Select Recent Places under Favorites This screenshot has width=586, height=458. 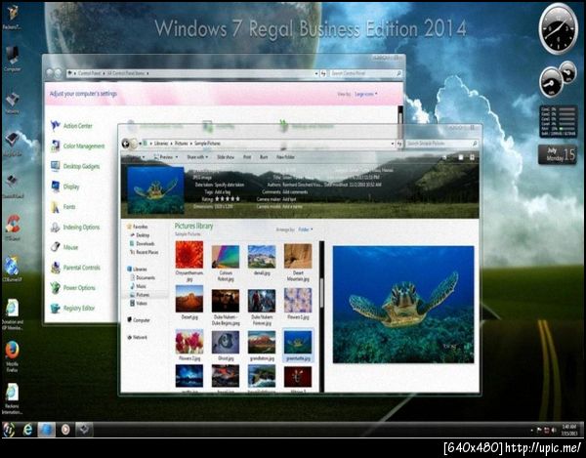[x=144, y=252]
